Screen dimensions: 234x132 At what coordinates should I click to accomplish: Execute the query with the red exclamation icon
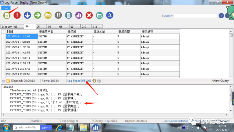pyautogui.click(x=17, y=15)
